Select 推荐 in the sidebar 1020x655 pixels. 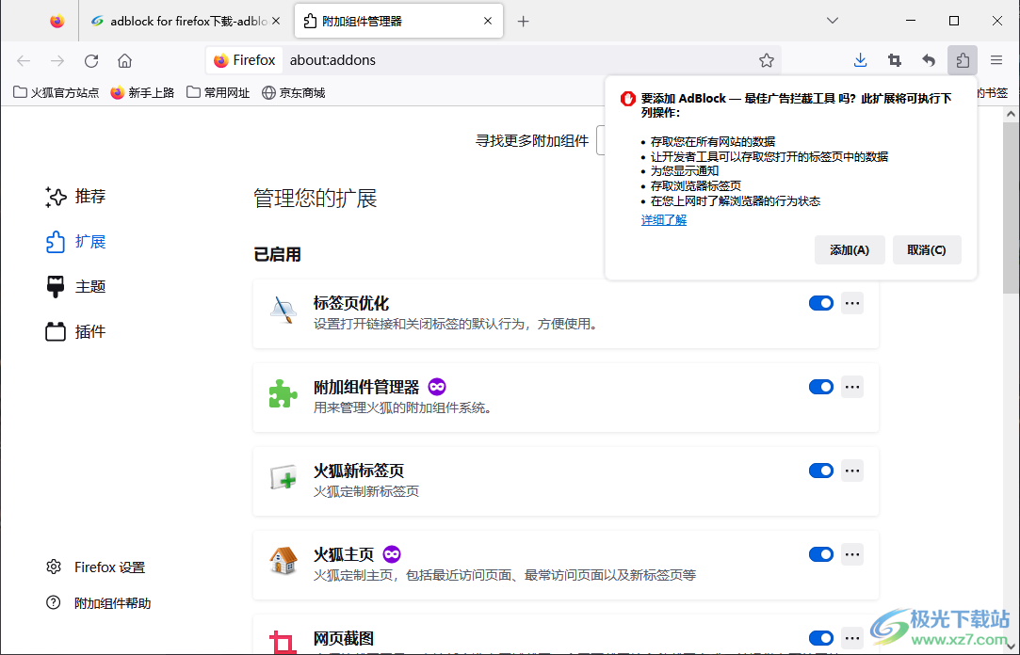(75, 197)
